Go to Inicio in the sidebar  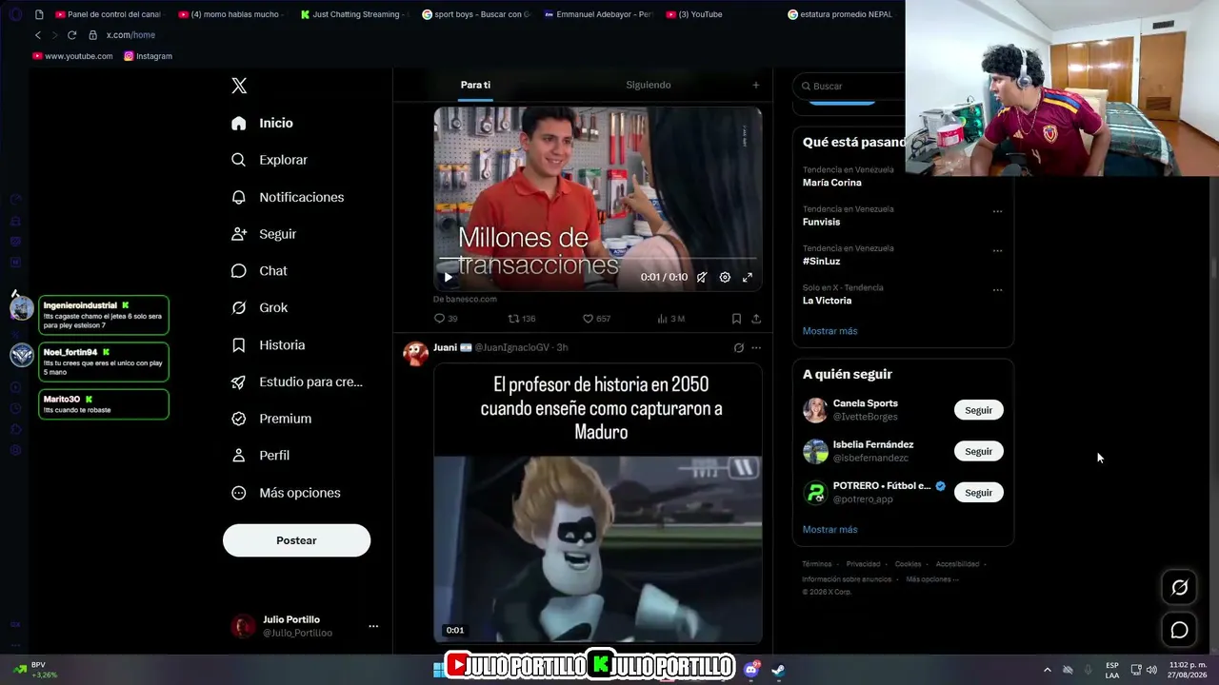click(262, 123)
